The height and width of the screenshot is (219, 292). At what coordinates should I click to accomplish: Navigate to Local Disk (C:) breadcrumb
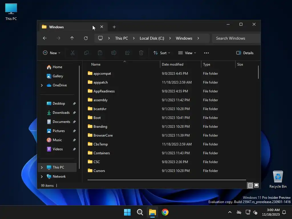point(152,38)
